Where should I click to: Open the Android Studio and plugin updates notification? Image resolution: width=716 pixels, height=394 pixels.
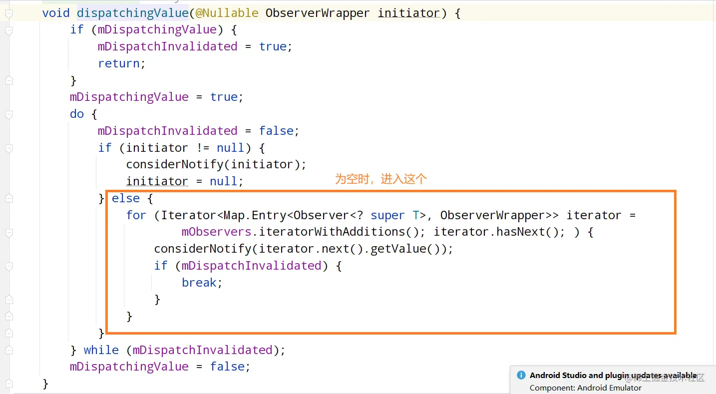613,376
